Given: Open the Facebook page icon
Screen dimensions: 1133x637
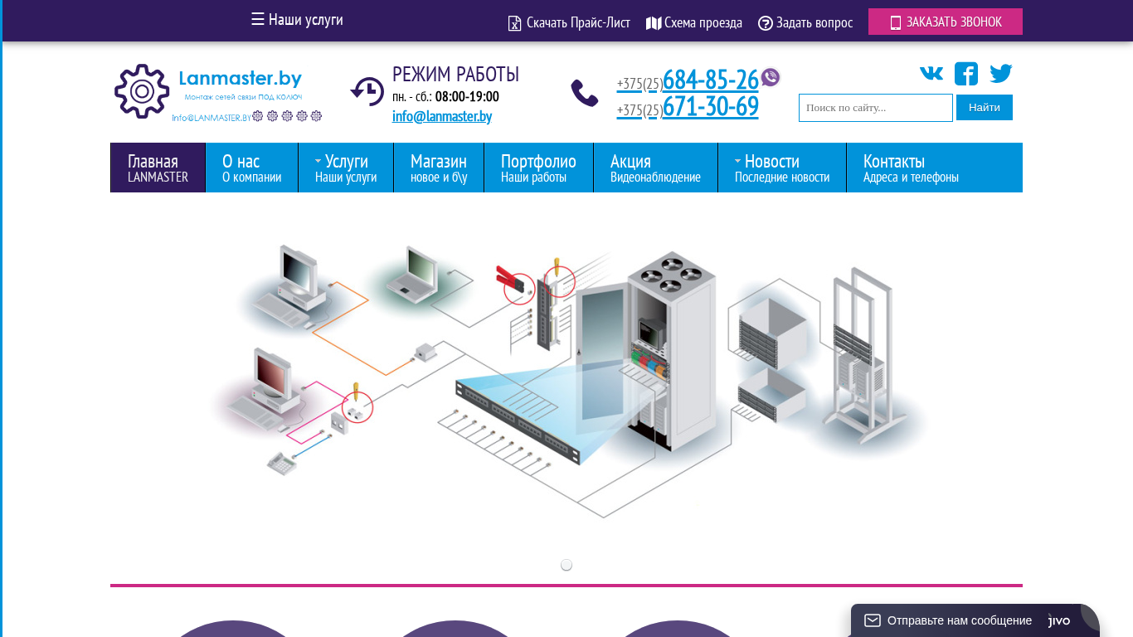Looking at the screenshot, I should (x=966, y=74).
